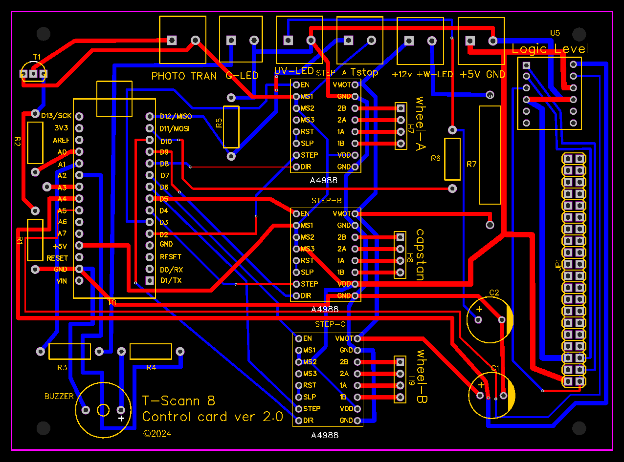Viewport: 624px width, 462px height.
Task: Click the D12/MISO pin label
Action: [x=176, y=116]
